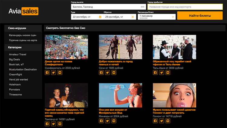The image size is (227, 128).
Task: Open the bubblegum Гонконг thumbnail
Action: coord(174,95)
